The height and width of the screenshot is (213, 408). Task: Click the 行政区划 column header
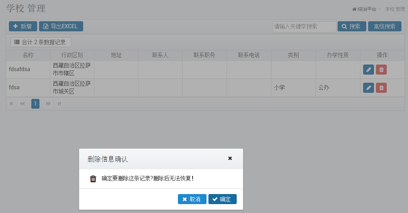click(72, 55)
